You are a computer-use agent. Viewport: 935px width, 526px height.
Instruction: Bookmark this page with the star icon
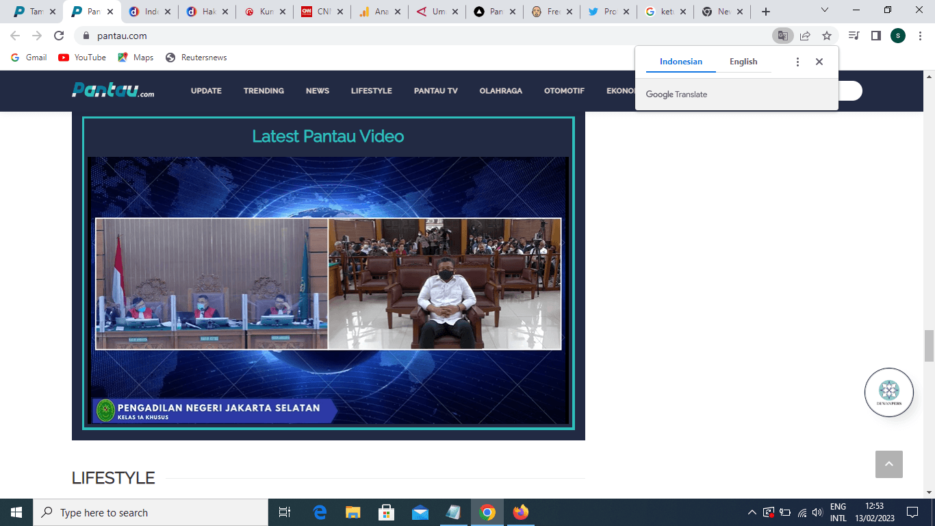(x=827, y=36)
